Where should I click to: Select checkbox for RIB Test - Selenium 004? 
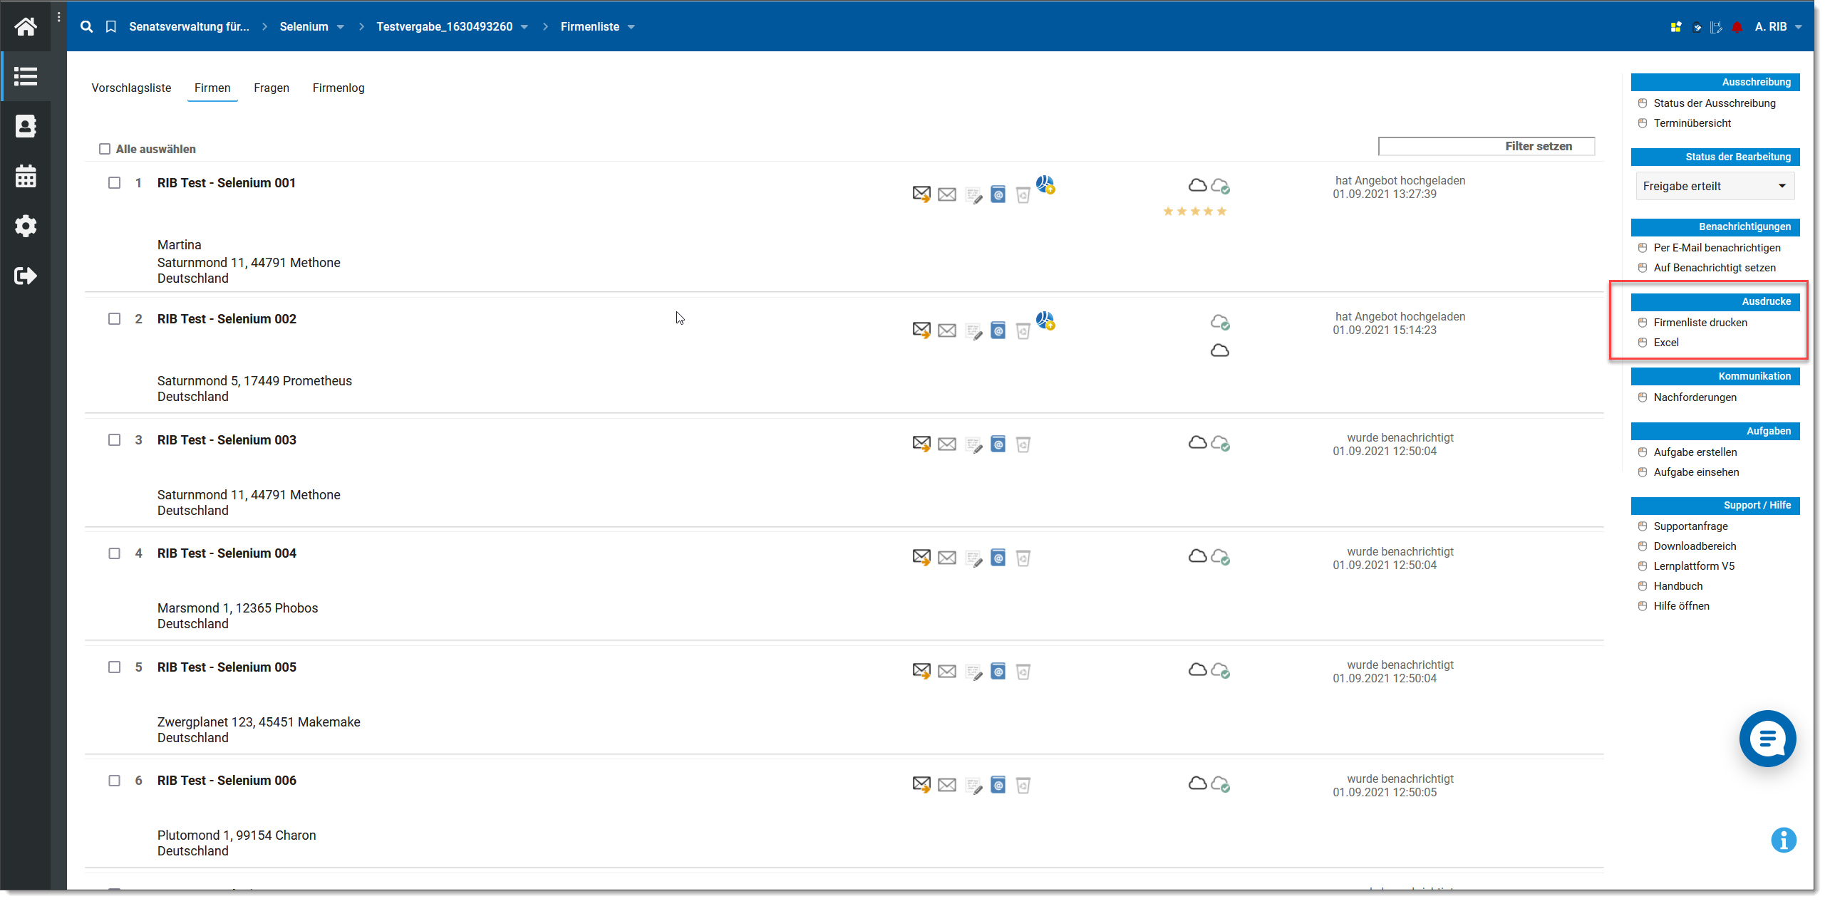coord(114,553)
